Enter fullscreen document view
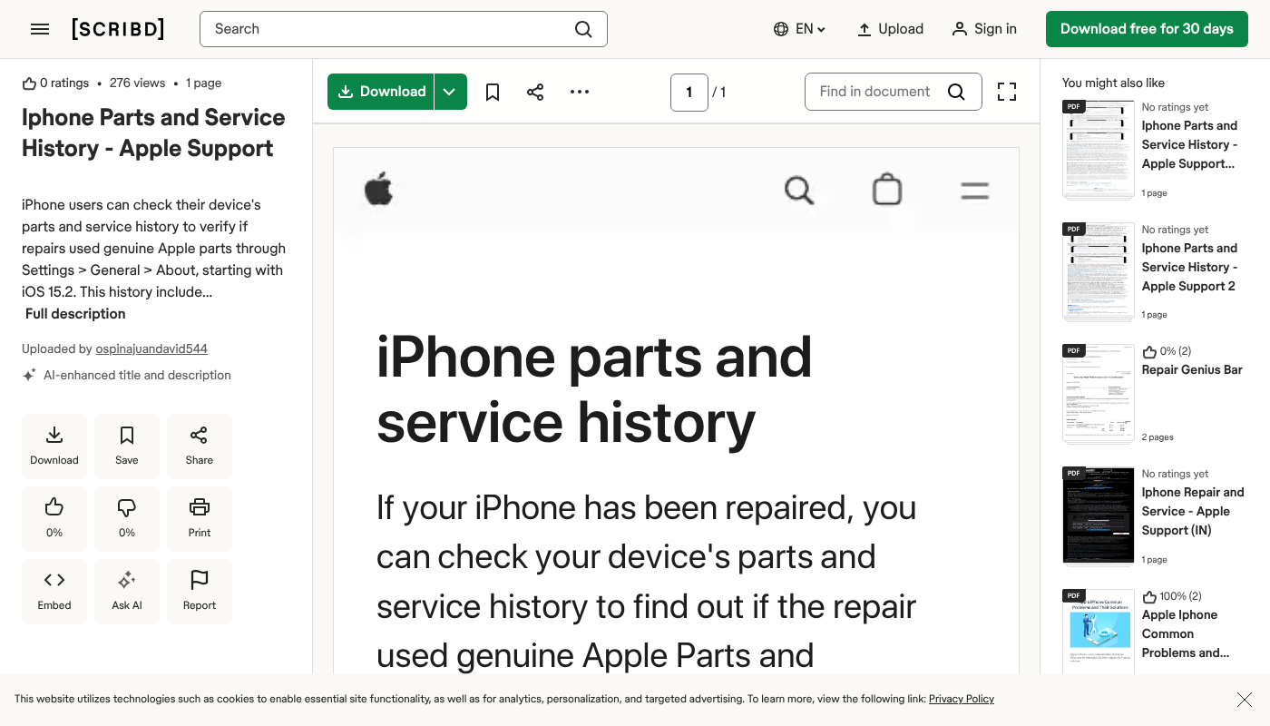Image resolution: width=1270 pixels, height=726 pixels. click(x=1006, y=92)
